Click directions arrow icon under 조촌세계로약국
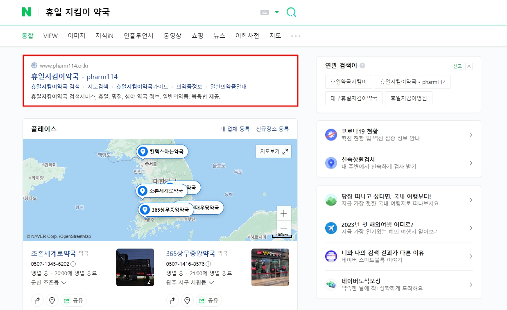 pos(37,301)
